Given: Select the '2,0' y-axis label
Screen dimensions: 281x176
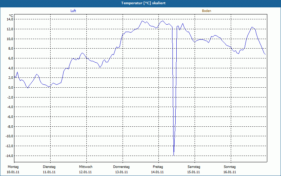Looking at the screenshot, I should tap(11, 78).
